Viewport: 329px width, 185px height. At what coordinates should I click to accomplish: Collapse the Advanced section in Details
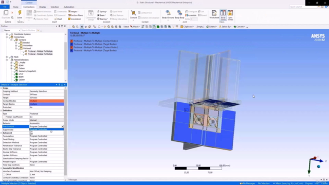click(x=1, y=133)
